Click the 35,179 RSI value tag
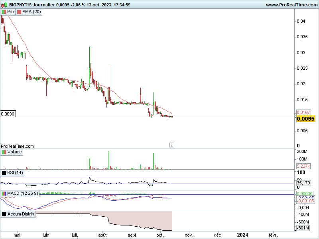 point(303,183)
